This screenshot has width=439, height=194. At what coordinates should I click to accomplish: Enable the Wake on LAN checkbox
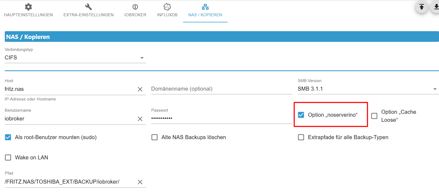pos(8,157)
